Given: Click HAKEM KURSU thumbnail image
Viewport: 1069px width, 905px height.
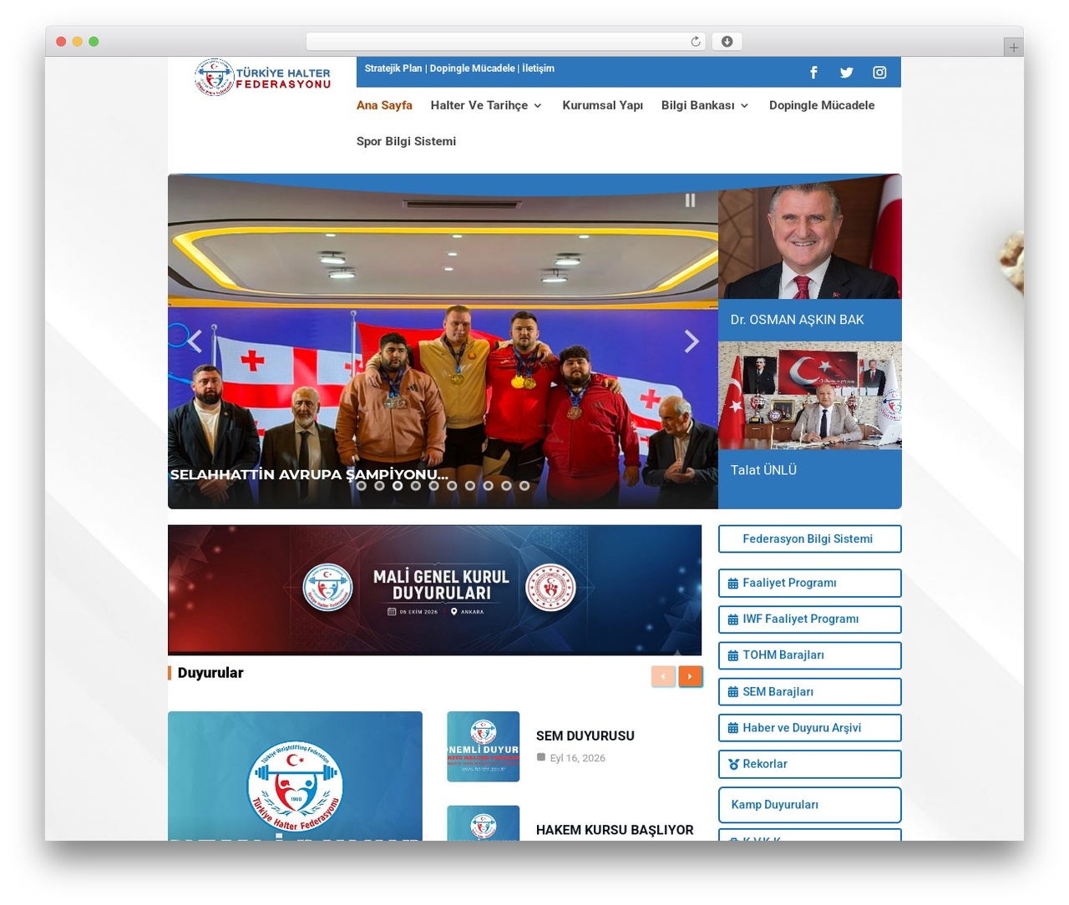Looking at the screenshot, I should tap(484, 823).
